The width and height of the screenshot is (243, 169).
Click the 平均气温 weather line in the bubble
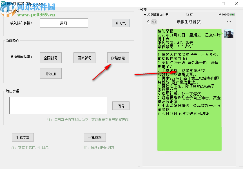pos(175,43)
